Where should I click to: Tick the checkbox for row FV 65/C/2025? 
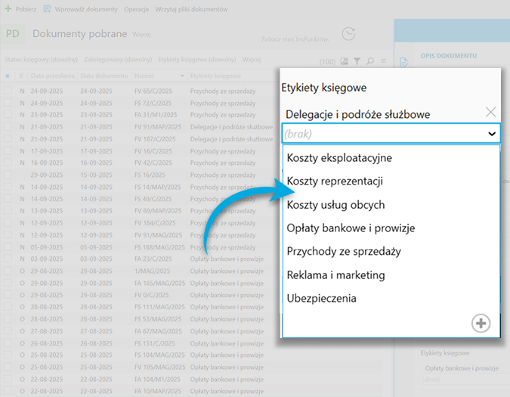8,90
